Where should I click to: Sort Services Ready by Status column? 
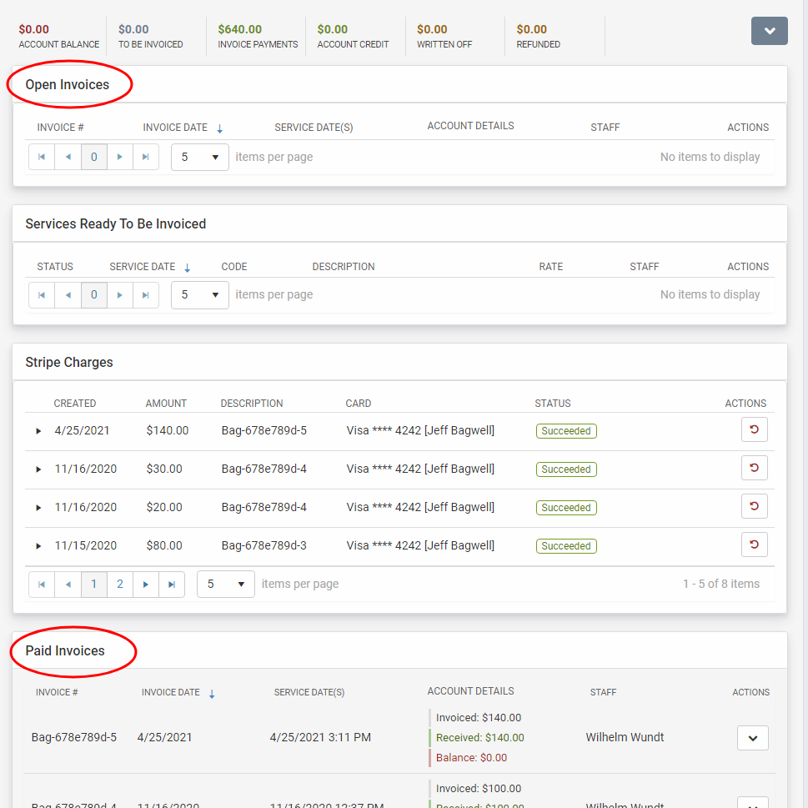55,266
